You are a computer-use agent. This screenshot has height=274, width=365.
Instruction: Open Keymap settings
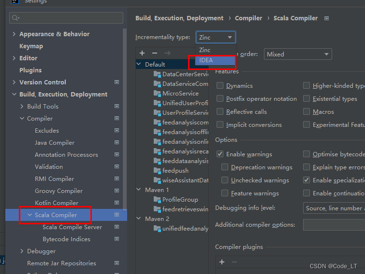31,46
